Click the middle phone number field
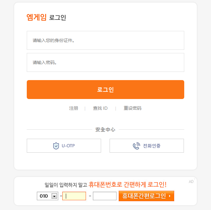The height and width of the screenshot is (210, 211). tap(74, 196)
